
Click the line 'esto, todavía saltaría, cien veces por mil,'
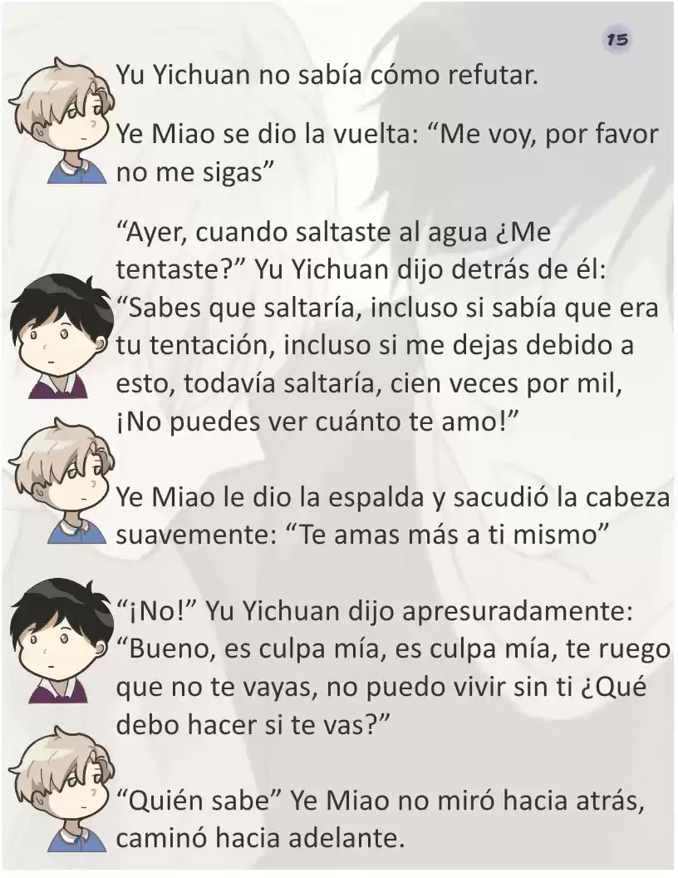click(x=369, y=384)
